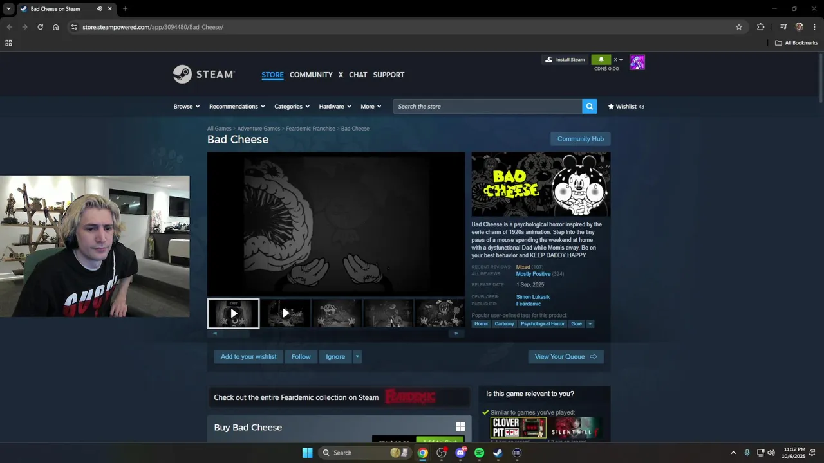Click the Horror tag
Screen dimensions: 824x463
(482, 324)
